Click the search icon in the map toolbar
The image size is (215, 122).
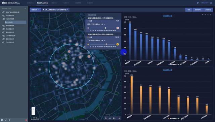click(119, 118)
